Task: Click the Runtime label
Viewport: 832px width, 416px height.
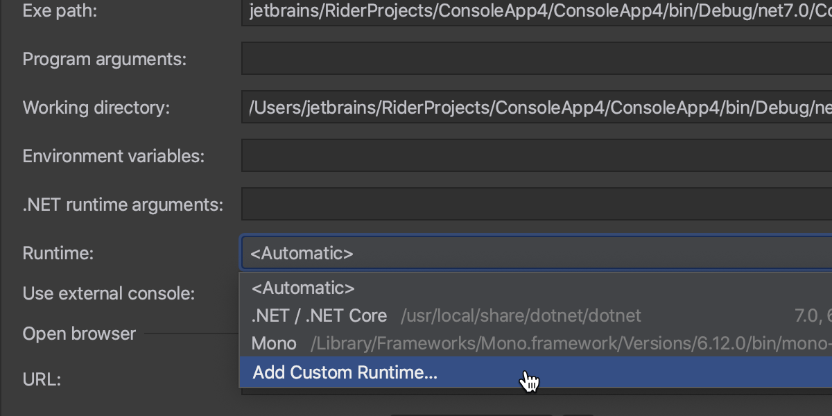Action: 58,253
